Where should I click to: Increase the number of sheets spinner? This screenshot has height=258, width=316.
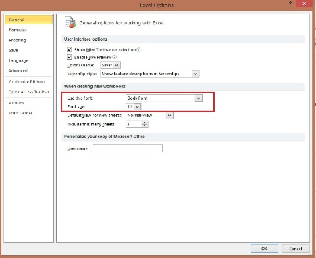point(145,123)
